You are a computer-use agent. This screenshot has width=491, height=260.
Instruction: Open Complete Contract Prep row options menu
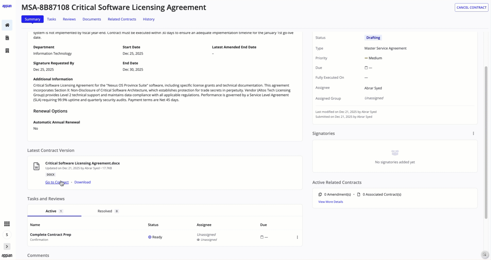297,237
